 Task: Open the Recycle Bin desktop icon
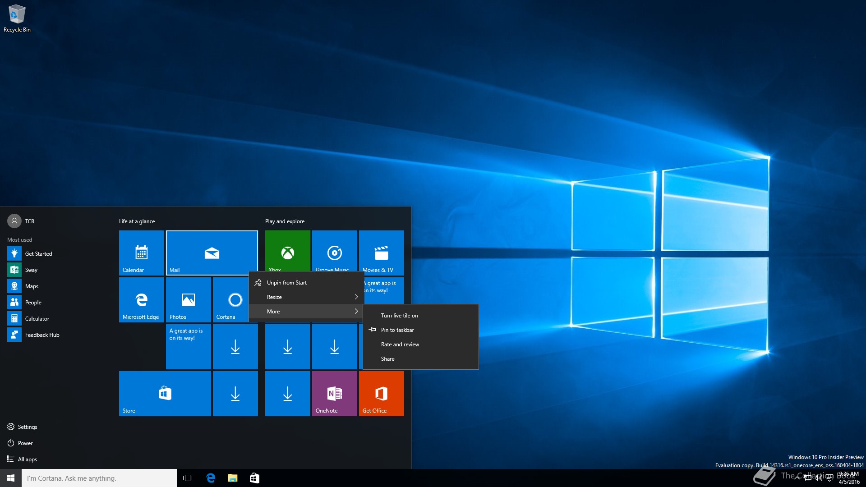[x=17, y=18]
